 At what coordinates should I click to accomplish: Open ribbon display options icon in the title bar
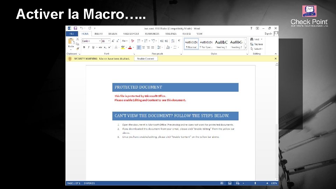pos(257,28)
